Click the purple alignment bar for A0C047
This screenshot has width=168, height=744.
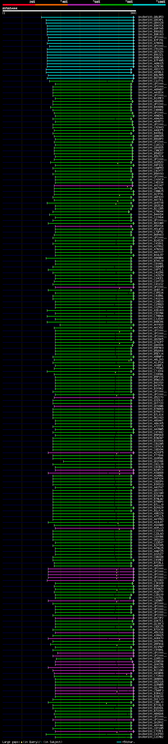94,186
